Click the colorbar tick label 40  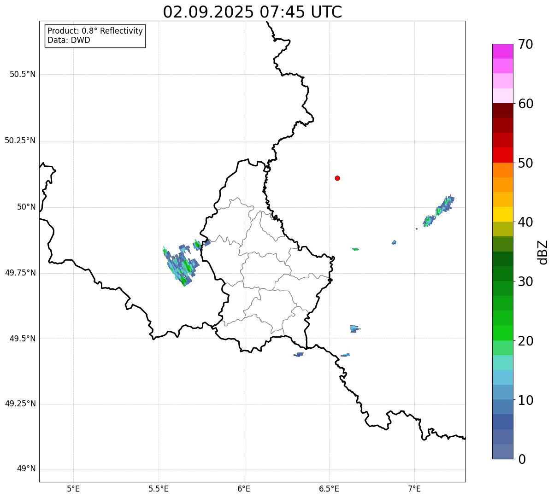(525, 222)
